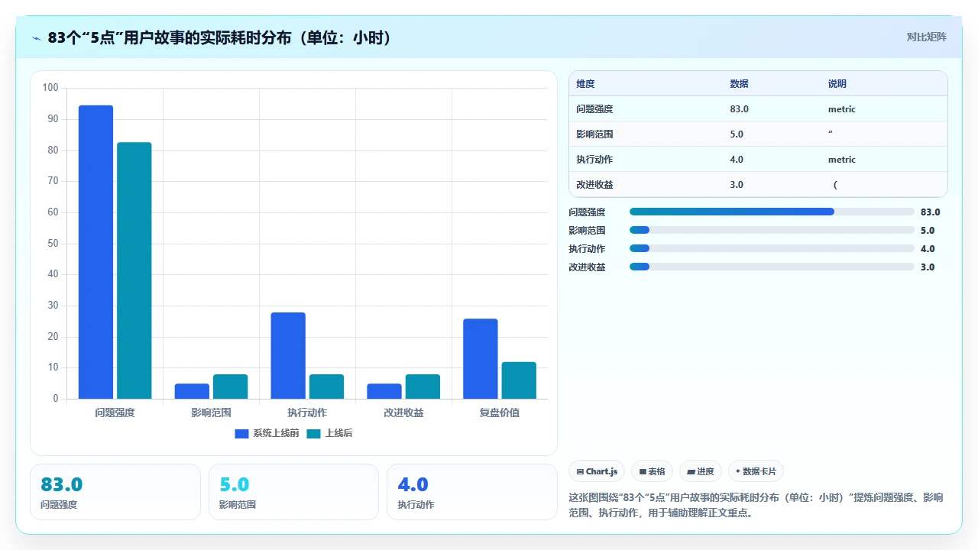Click the 系统上线前 bar for 影响范围
978x550 pixels.
click(x=192, y=391)
